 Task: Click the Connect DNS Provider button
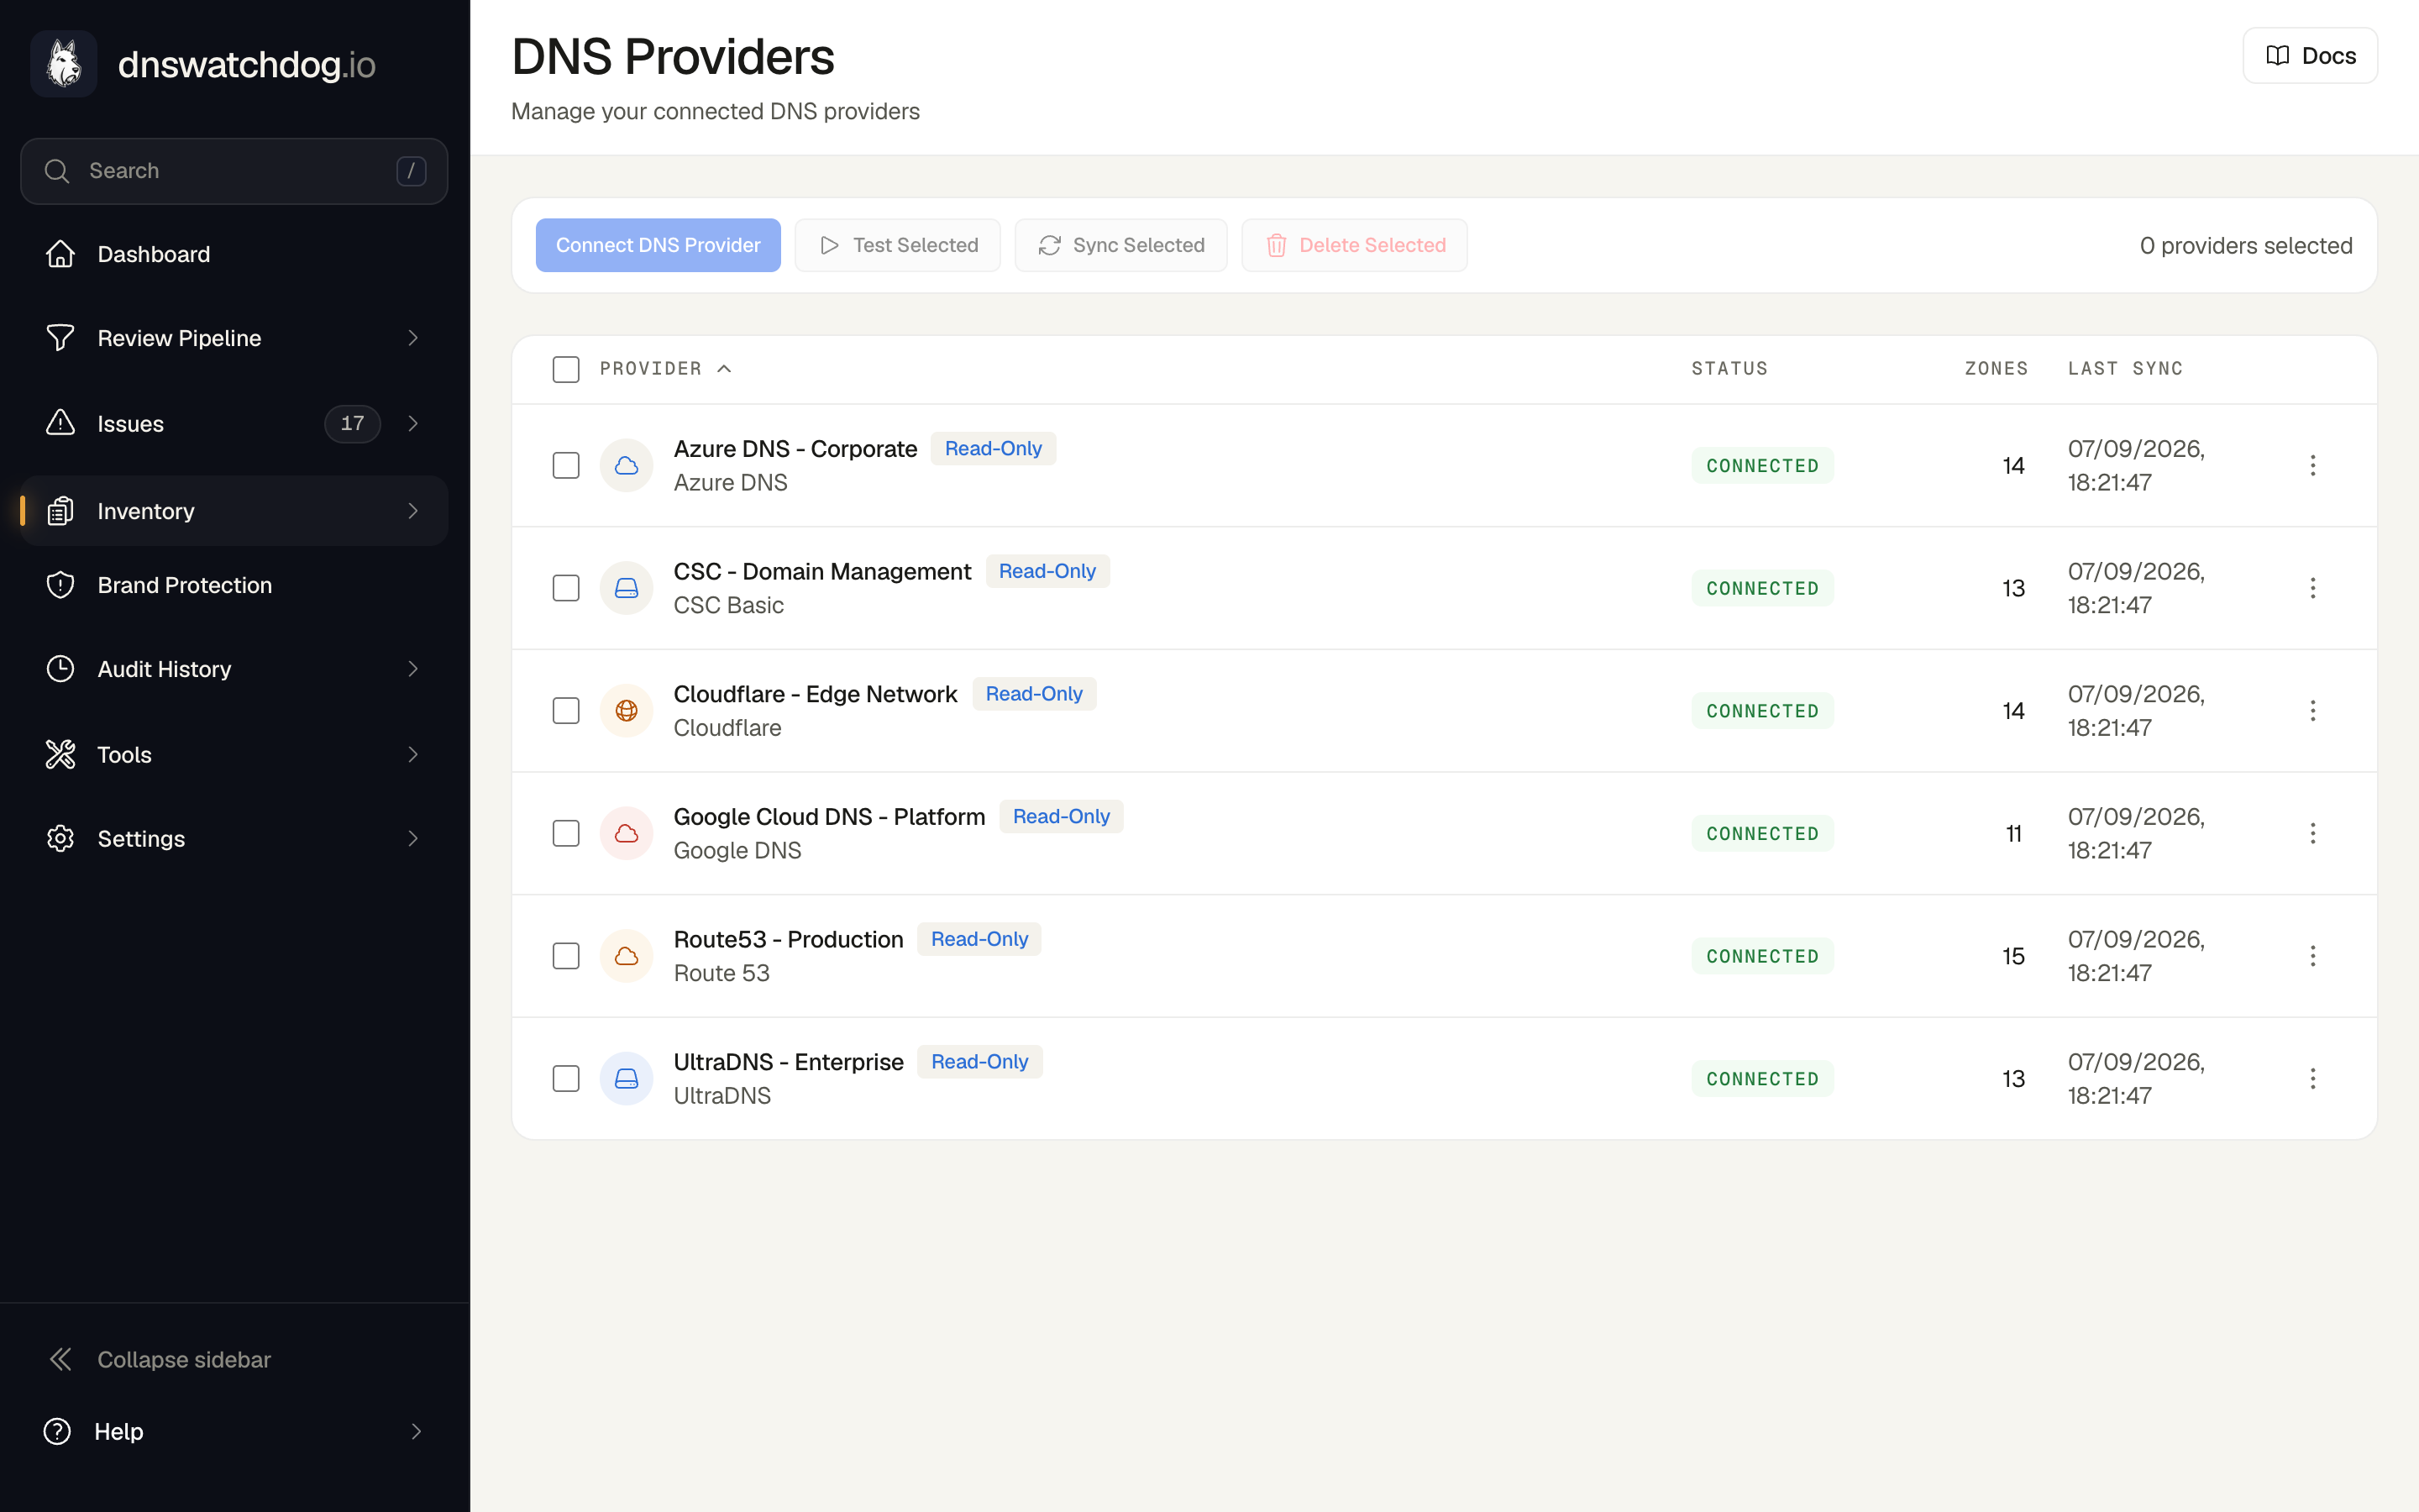pos(658,245)
